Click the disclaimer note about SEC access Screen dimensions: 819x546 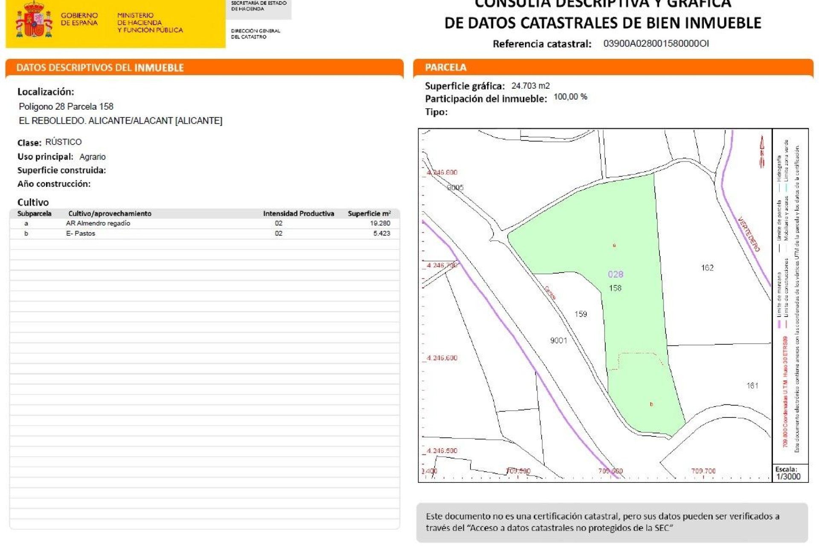[612, 522]
